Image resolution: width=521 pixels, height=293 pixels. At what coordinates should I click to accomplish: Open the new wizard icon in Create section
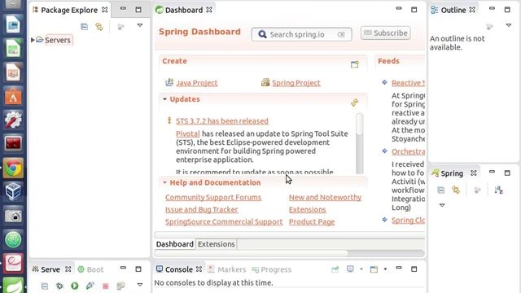(355, 64)
